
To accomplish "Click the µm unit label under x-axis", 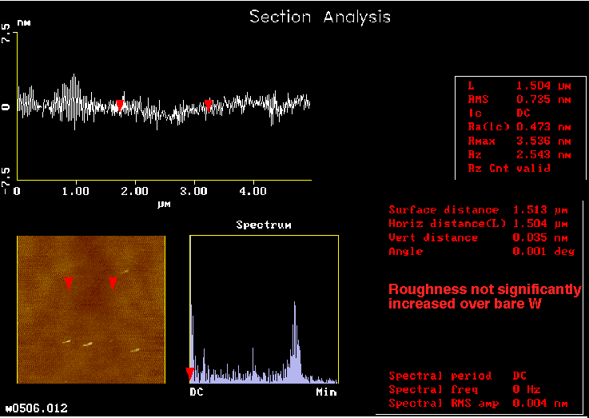I will [x=164, y=204].
